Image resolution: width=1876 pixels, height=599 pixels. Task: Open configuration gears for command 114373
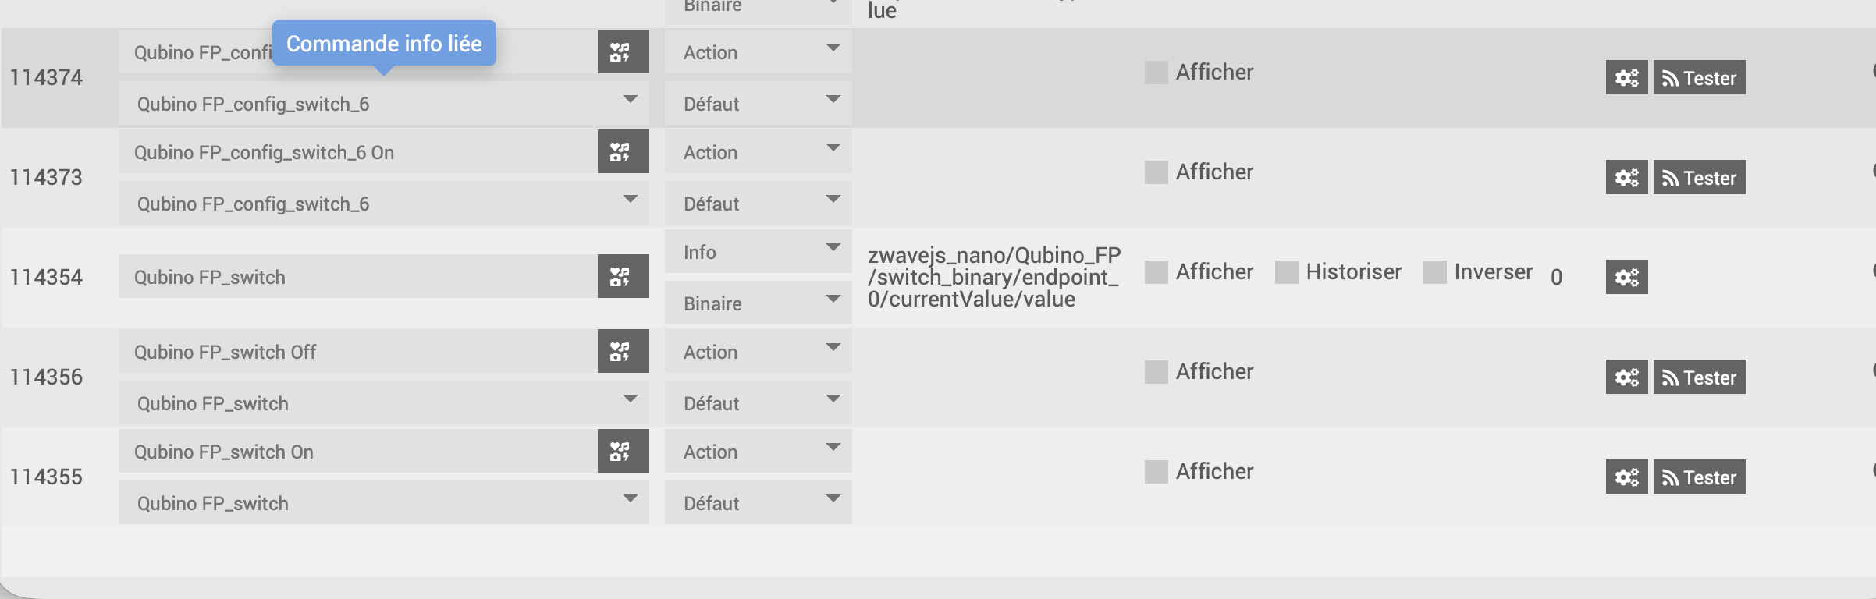[x=1626, y=177]
